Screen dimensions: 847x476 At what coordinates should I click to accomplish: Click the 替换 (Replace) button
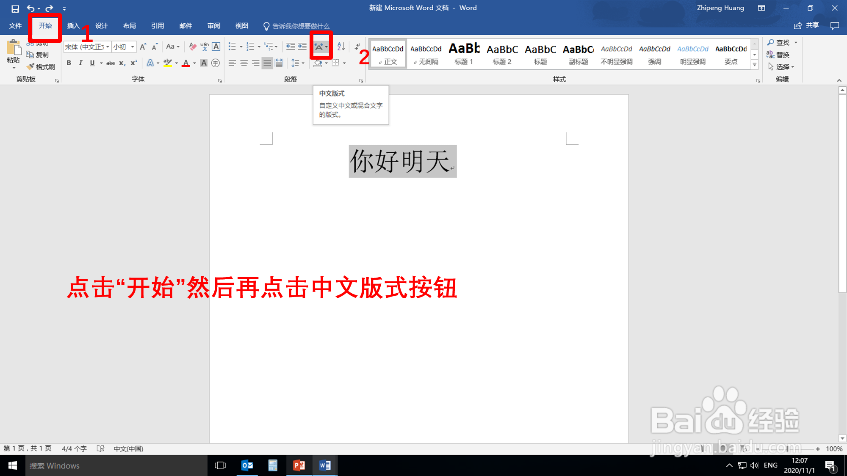pos(778,55)
